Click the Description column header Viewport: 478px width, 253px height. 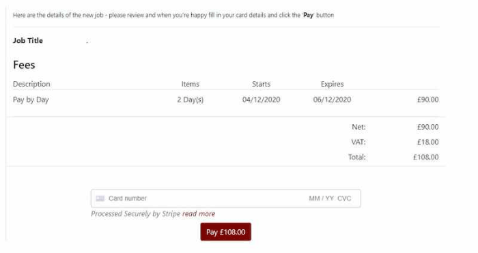point(31,84)
